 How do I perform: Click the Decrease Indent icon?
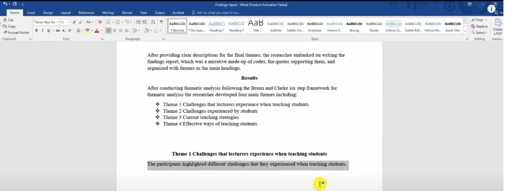point(139,22)
